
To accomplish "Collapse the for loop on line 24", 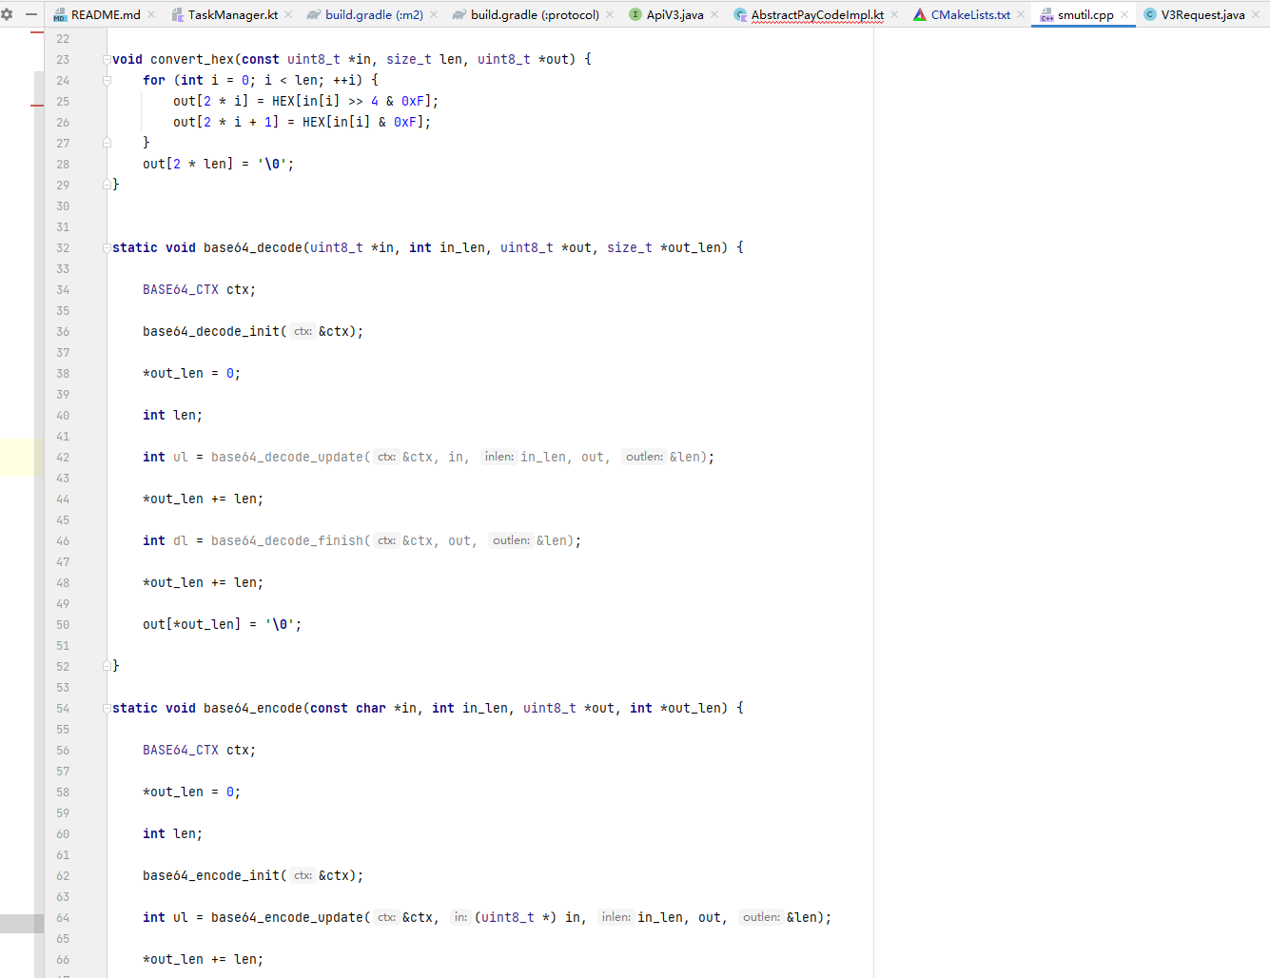I will coord(107,80).
